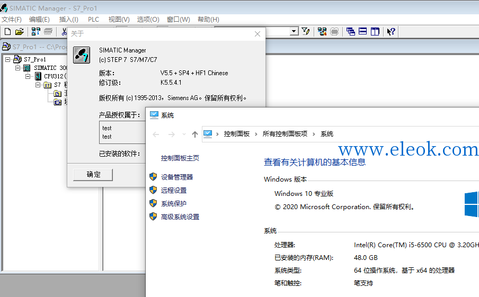Screen dimensions: 479x297
Task: Click the shield icon beside 系统保护
Action: (x=153, y=203)
